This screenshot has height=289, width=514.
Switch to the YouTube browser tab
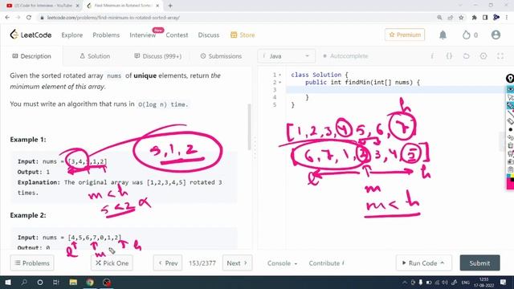point(42,6)
